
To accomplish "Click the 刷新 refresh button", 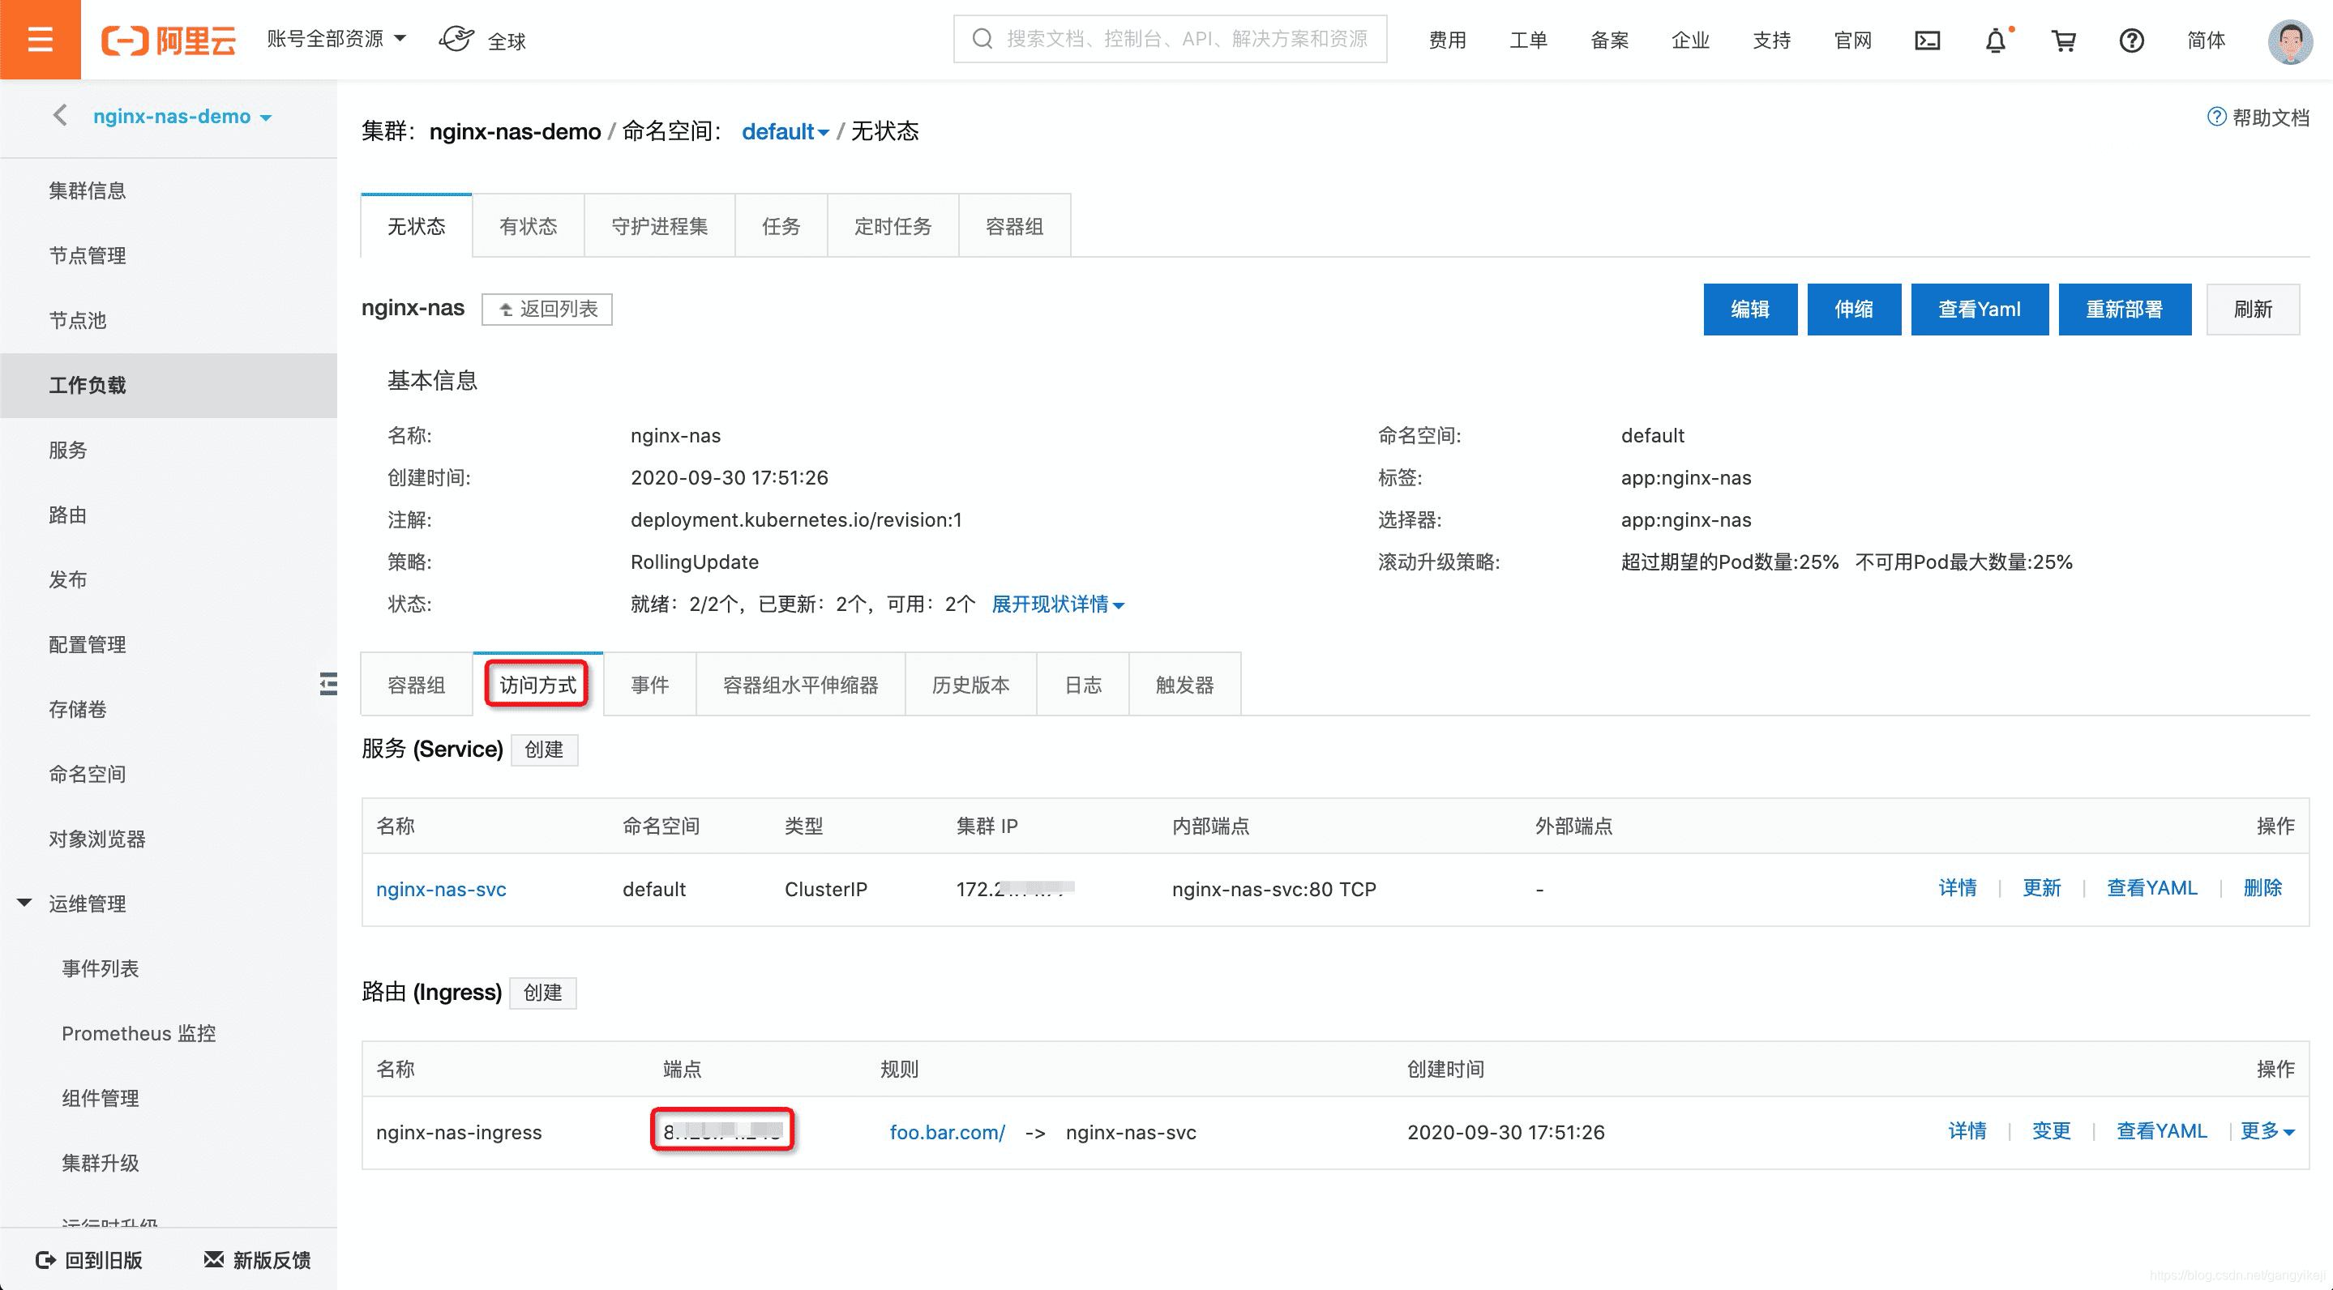I will (x=2253, y=309).
